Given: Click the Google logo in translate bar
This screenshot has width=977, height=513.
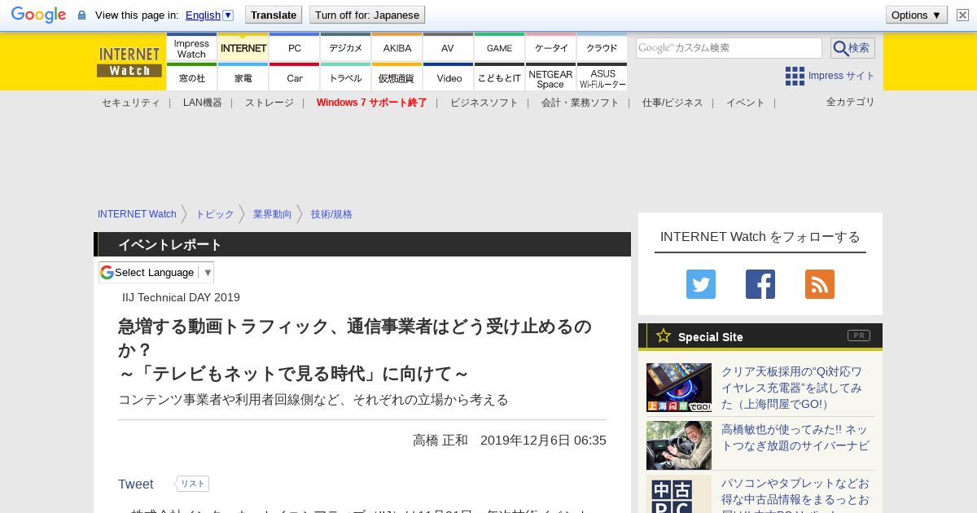Looking at the screenshot, I should 38,15.
